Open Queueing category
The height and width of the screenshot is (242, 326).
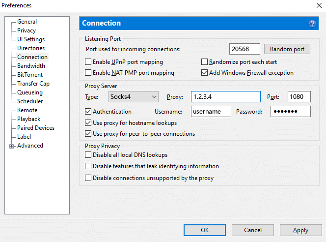click(x=30, y=92)
